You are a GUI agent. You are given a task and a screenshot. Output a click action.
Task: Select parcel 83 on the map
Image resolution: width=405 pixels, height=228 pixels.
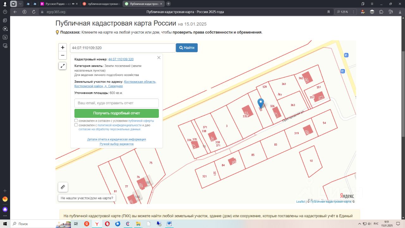[x=276, y=144]
